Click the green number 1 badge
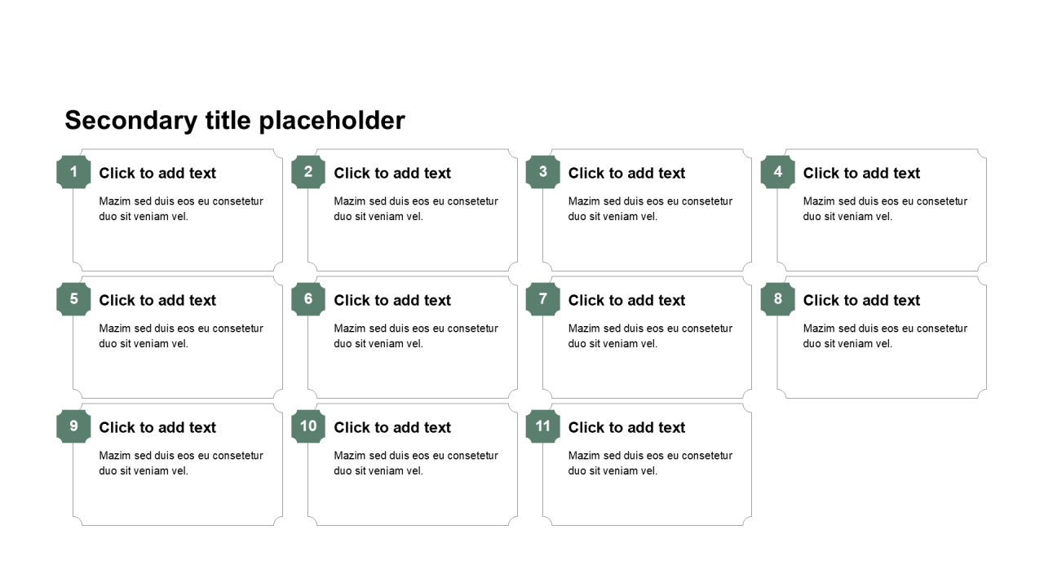 (x=73, y=172)
